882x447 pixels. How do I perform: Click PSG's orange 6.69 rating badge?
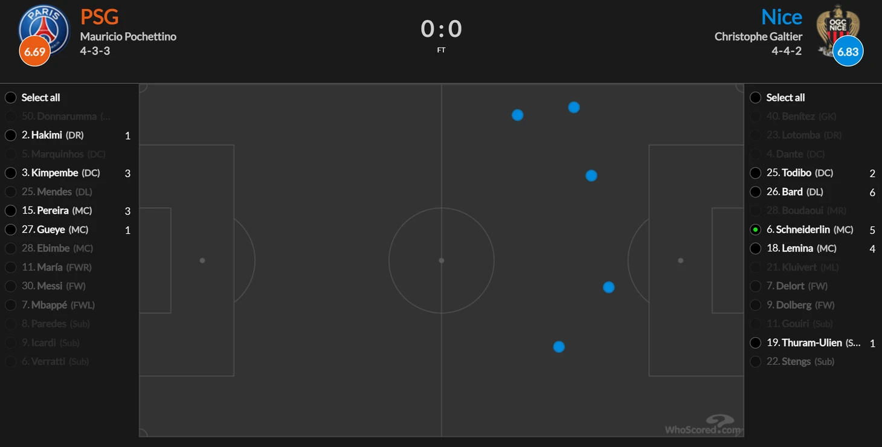pos(34,51)
